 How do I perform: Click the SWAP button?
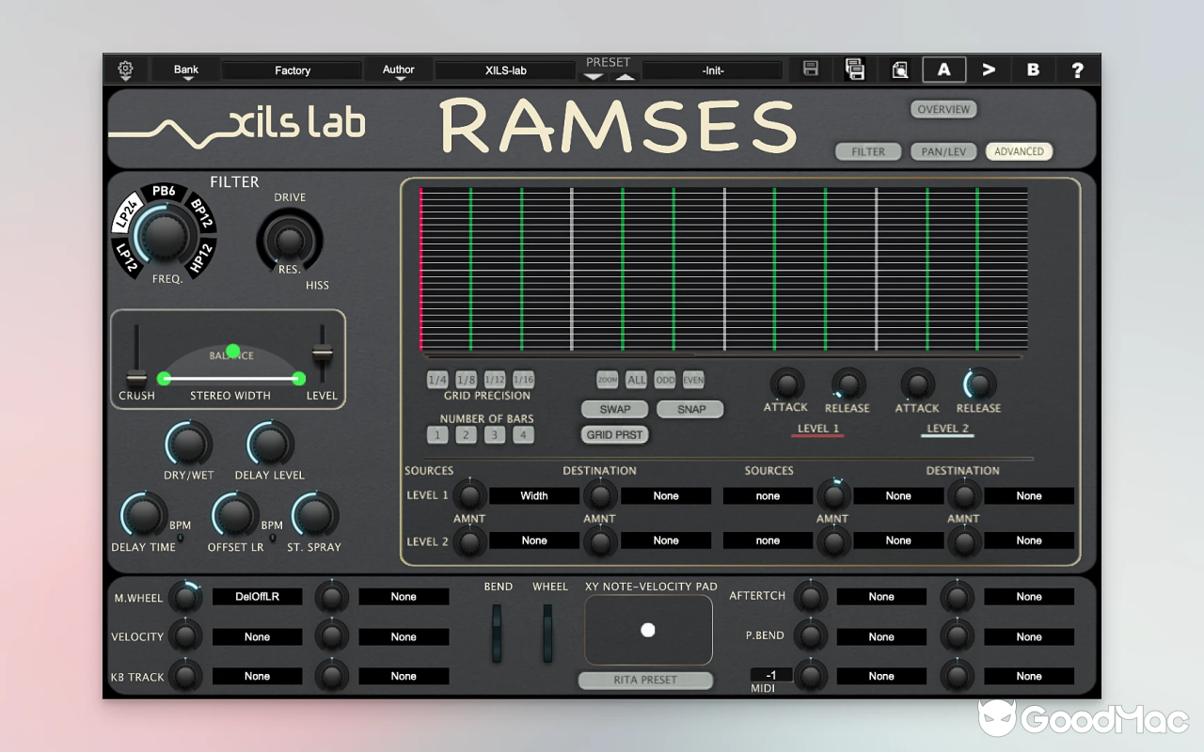[614, 409]
